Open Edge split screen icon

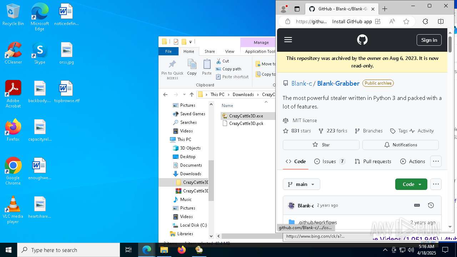pos(441,21)
